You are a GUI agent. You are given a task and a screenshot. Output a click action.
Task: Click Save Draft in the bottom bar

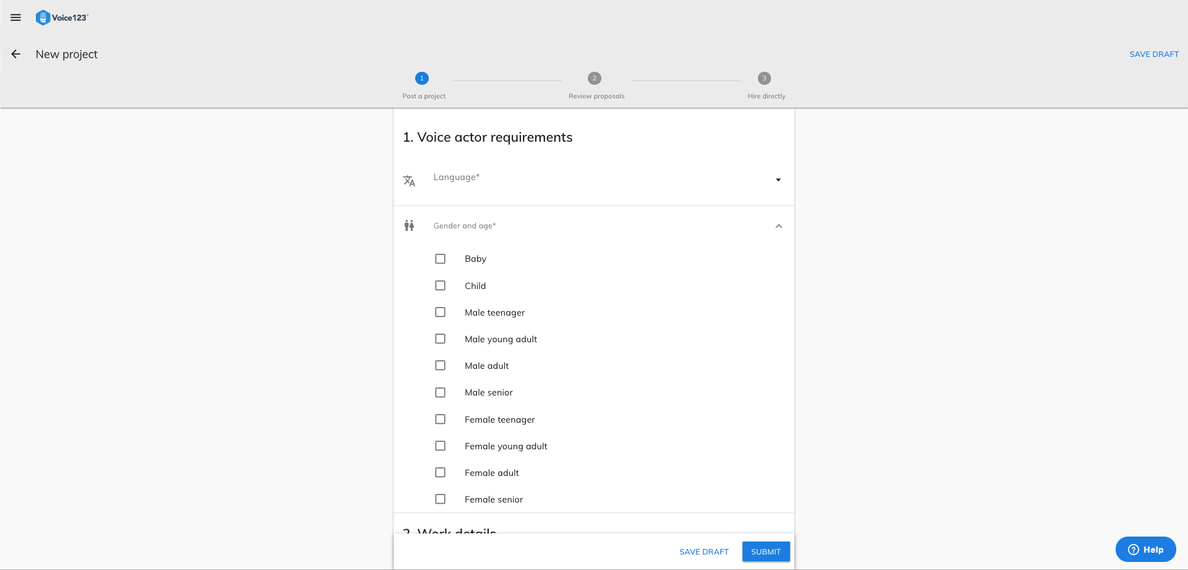click(704, 551)
